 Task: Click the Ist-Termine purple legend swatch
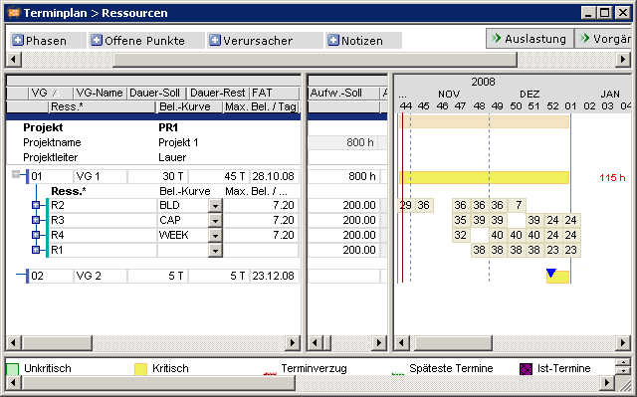(526, 369)
